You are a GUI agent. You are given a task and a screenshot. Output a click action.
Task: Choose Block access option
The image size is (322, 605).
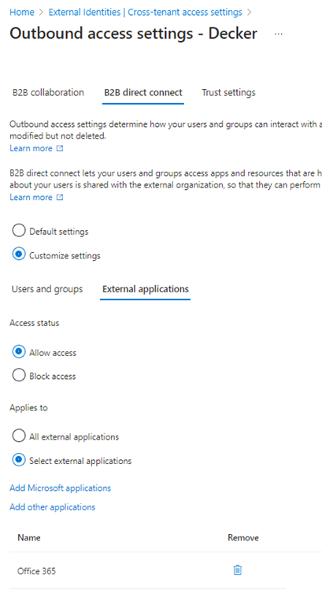(19, 376)
